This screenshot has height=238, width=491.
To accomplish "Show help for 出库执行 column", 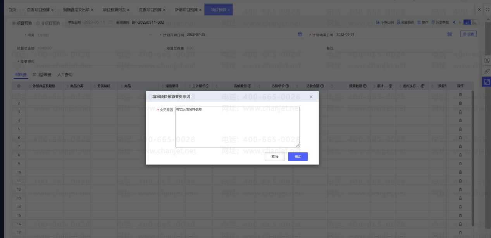I will 422,86.
